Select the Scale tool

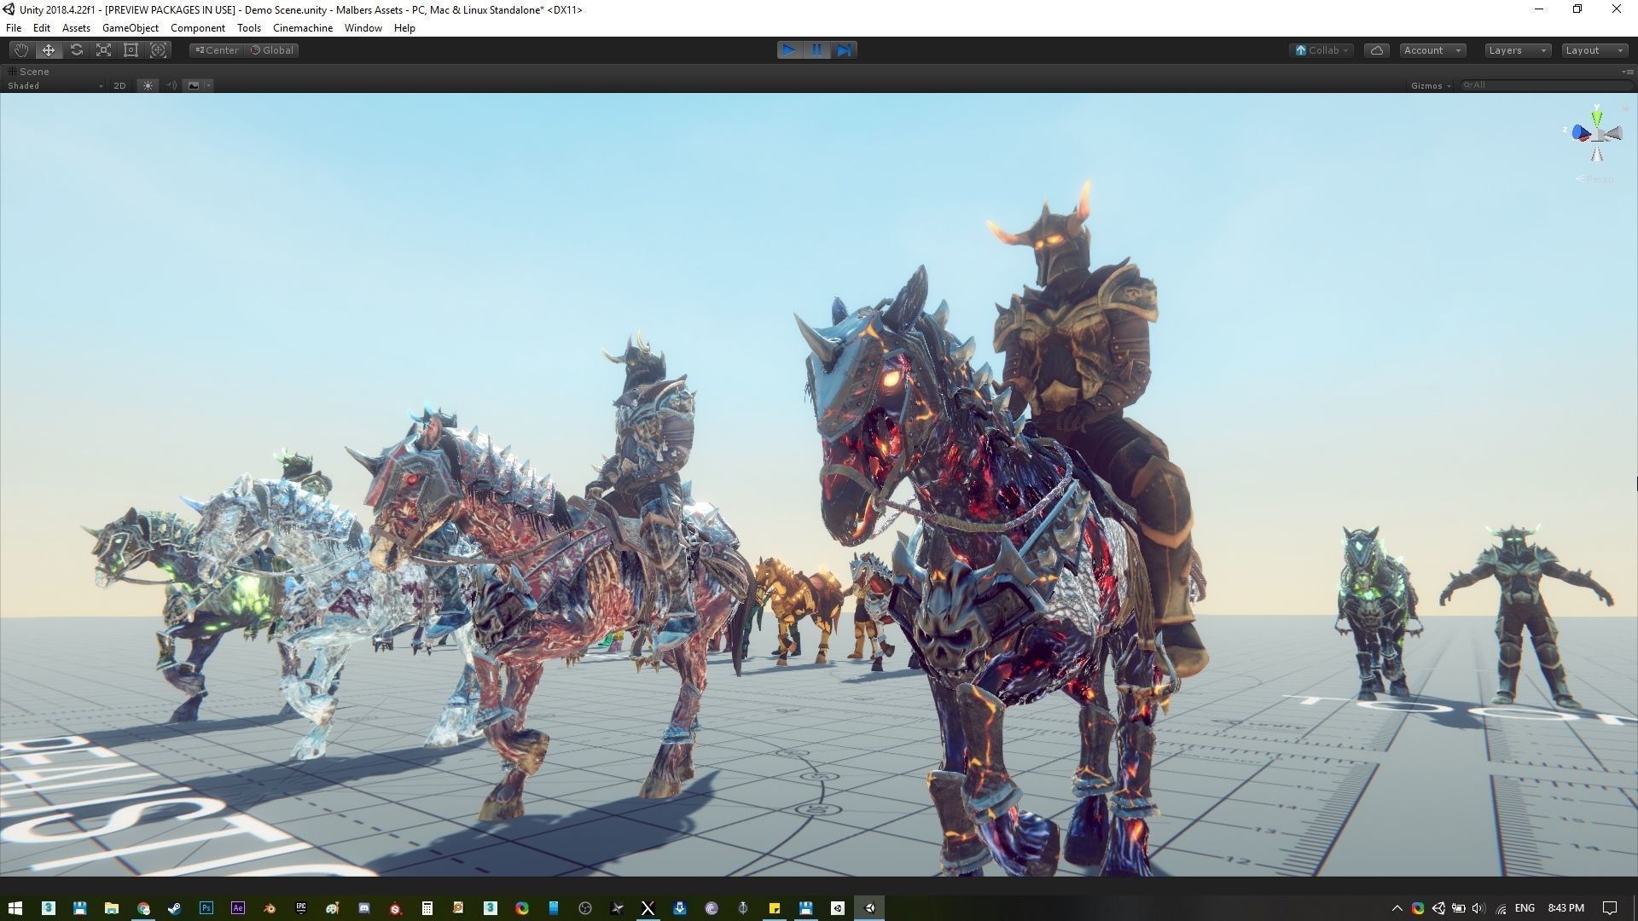tap(103, 50)
